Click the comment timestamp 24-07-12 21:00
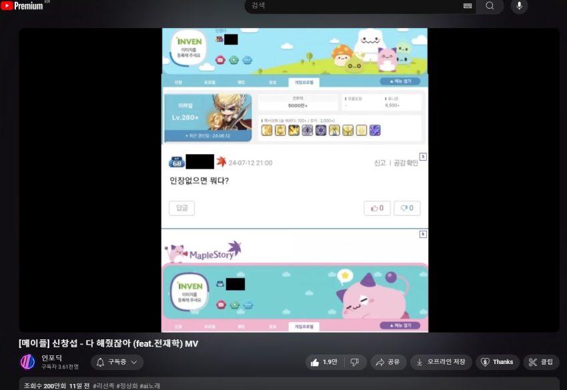The image size is (567, 390). [x=251, y=163]
